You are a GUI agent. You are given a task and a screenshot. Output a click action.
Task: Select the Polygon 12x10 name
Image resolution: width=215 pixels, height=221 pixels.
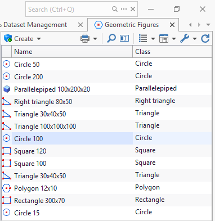[x=35, y=188]
